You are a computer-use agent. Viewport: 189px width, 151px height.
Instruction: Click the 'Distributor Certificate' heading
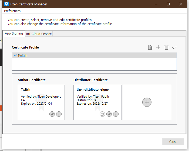point(90,80)
